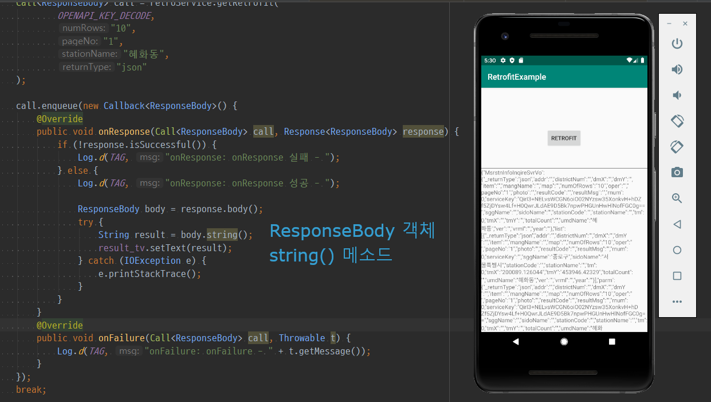Tap the phone's navigation Home button
Viewport: 711px width, 402px height.
coord(564,341)
